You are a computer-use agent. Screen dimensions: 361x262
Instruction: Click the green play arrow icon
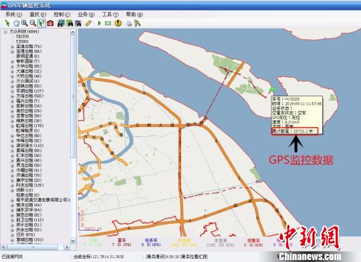click(x=100, y=23)
